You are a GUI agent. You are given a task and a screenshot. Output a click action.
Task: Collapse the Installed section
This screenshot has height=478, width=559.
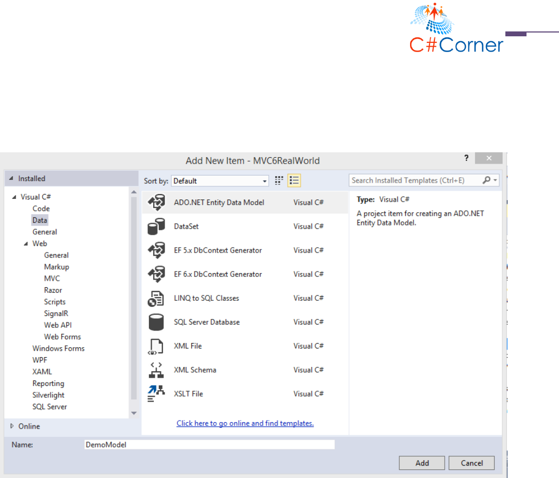[11, 178]
